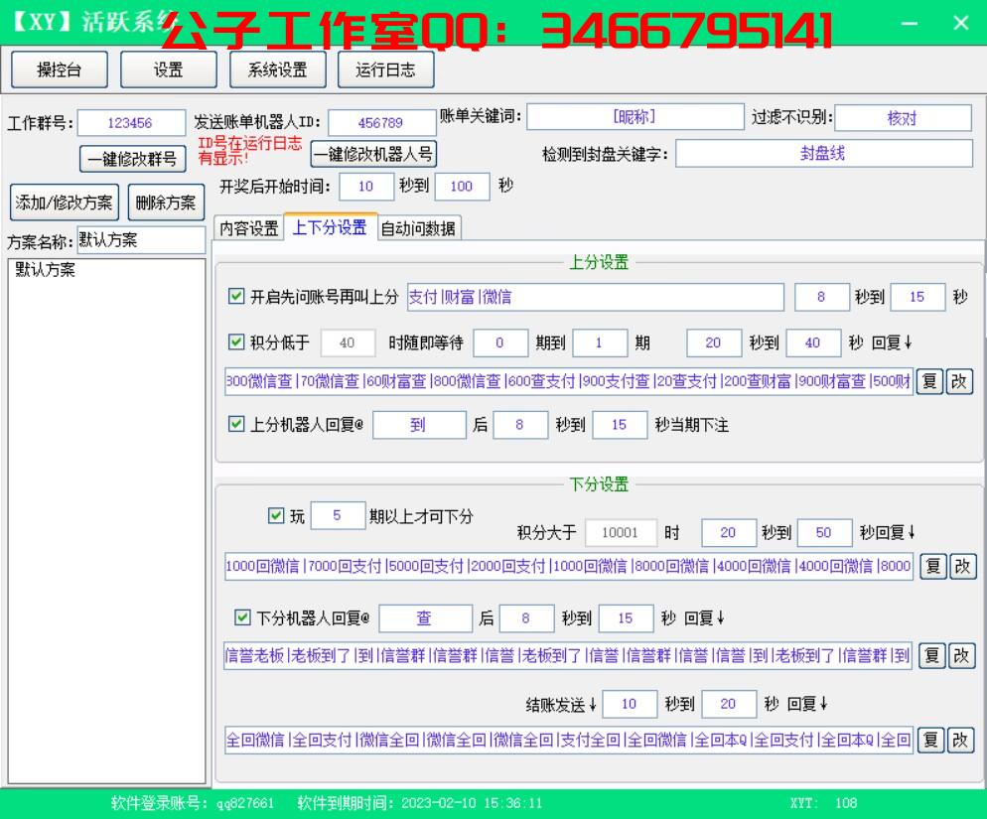Select 默认方案 in the scheme list

46,270
